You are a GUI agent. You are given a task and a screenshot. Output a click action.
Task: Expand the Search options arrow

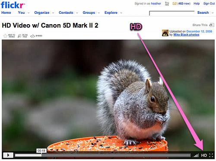(213, 13)
